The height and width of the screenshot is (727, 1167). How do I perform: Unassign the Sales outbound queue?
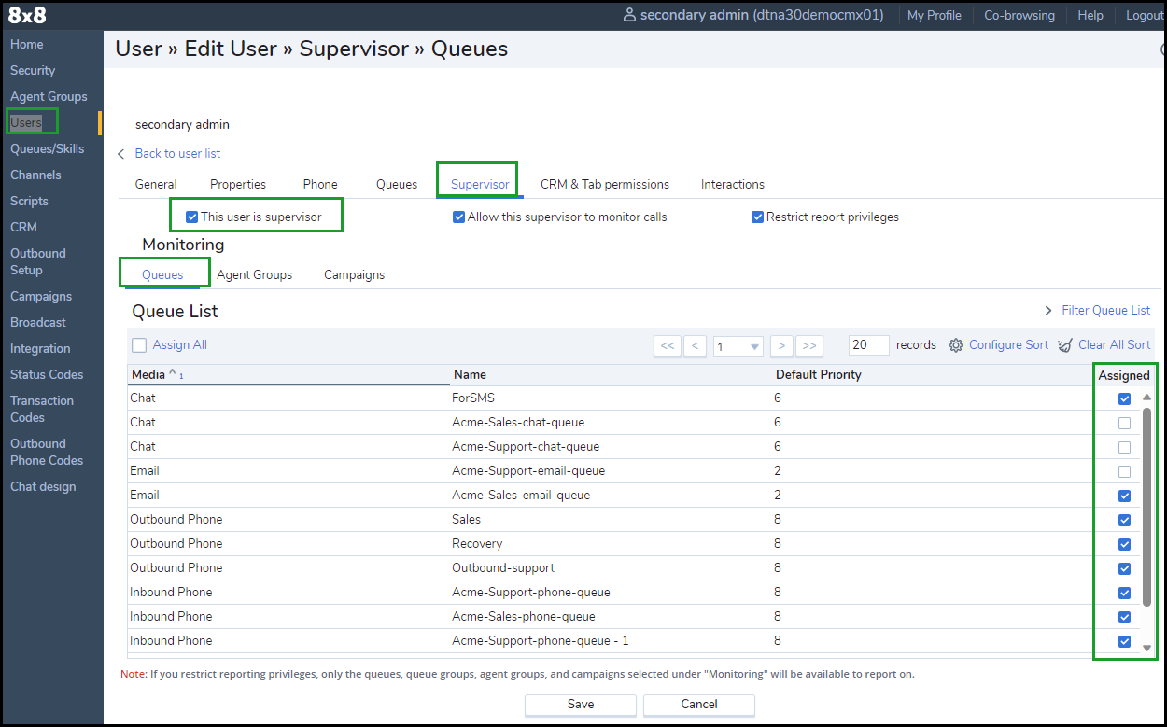1124,520
